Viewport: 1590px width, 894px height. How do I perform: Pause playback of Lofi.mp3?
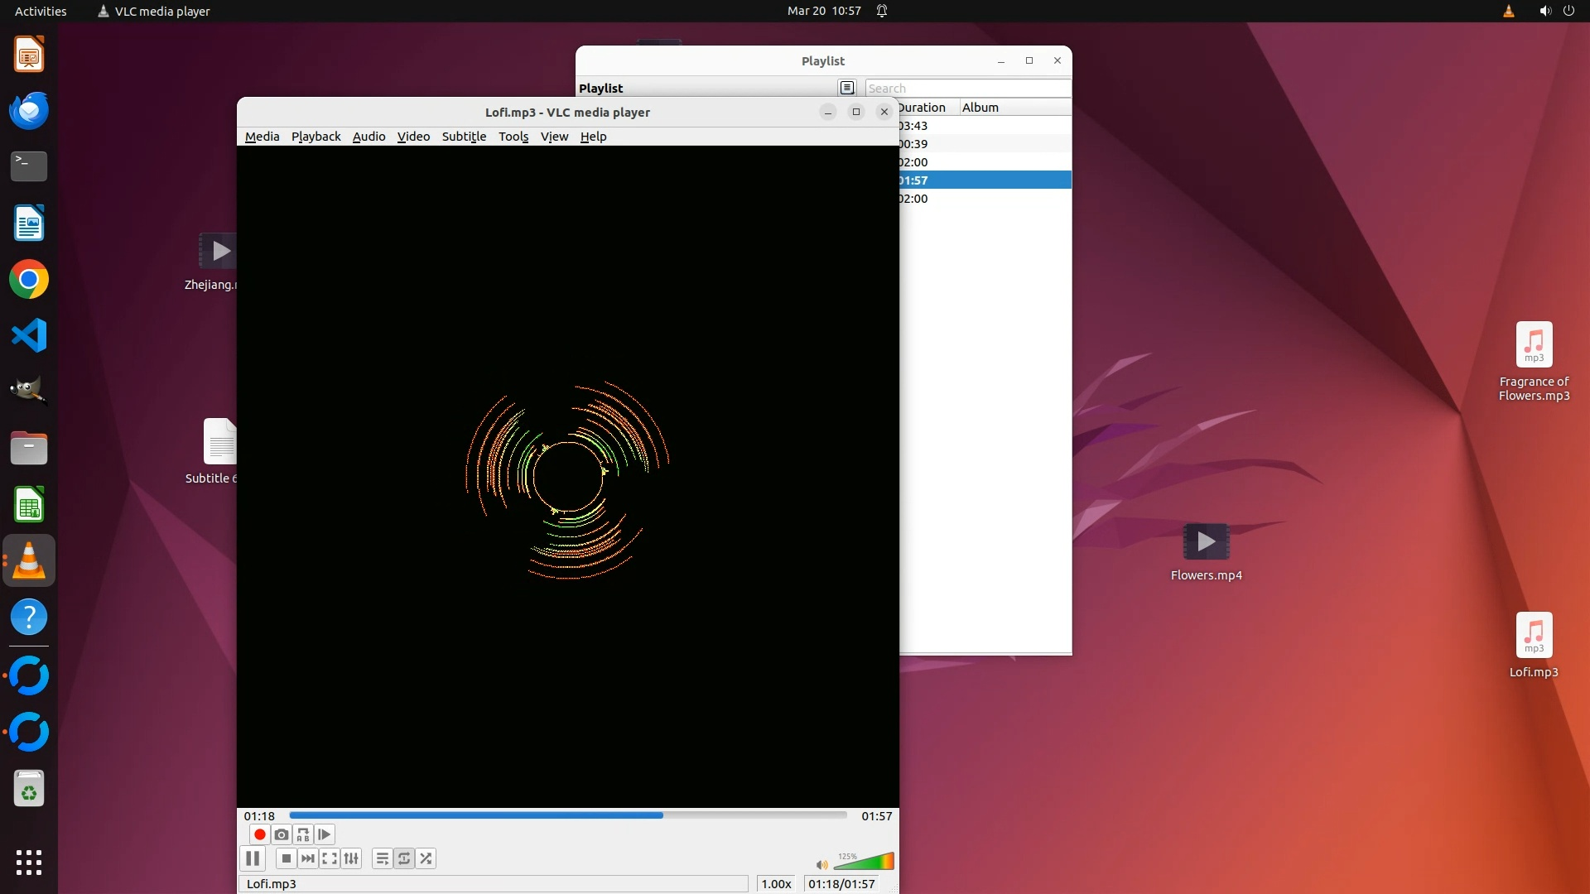coord(253,858)
